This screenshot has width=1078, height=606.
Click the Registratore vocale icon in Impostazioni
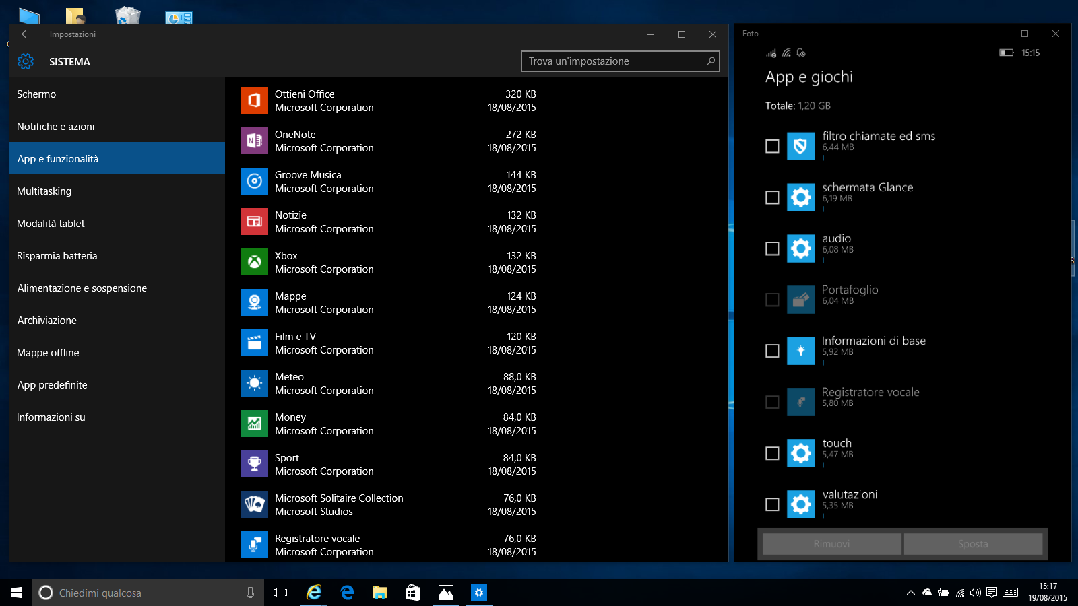point(255,545)
